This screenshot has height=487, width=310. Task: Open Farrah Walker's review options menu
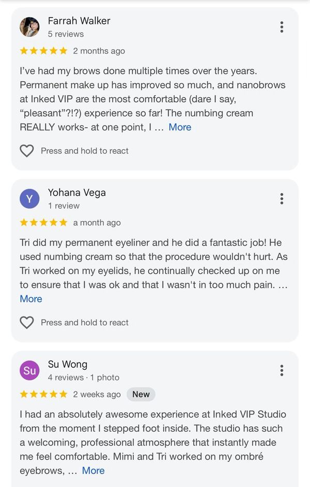(282, 27)
